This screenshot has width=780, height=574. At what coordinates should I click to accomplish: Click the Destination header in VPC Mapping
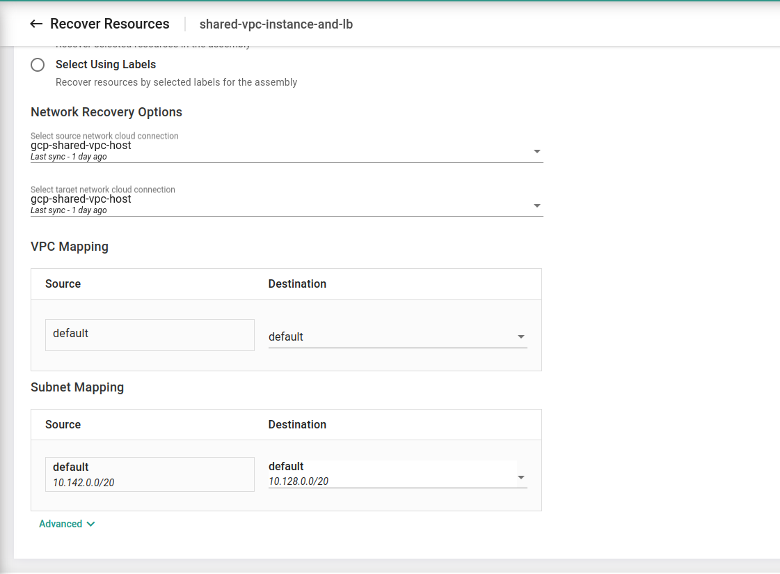(297, 284)
